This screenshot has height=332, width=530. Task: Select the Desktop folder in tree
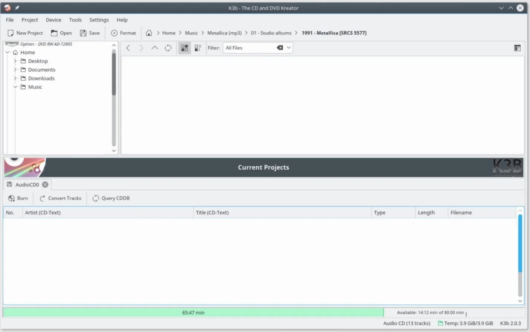point(38,61)
